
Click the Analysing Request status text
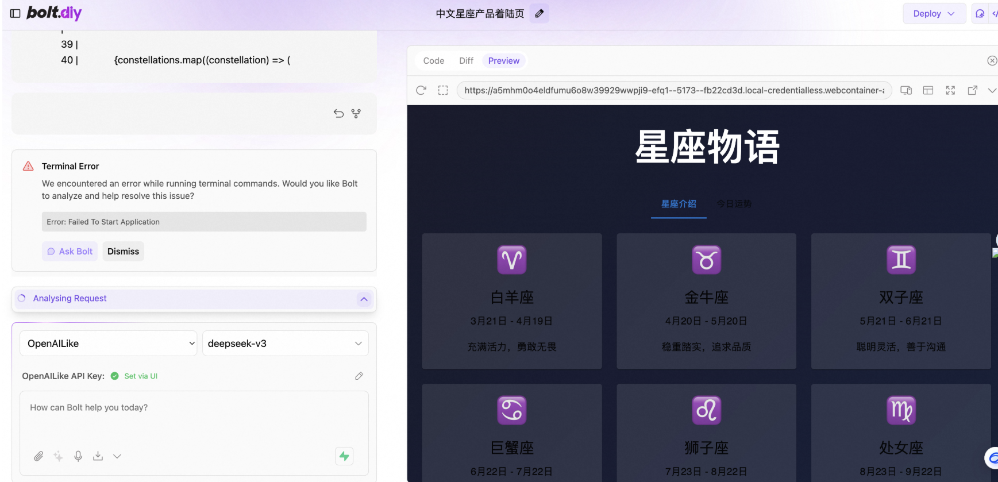coord(70,298)
